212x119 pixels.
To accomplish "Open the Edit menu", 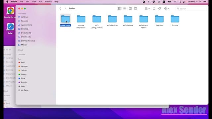I will (x=27, y=2).
